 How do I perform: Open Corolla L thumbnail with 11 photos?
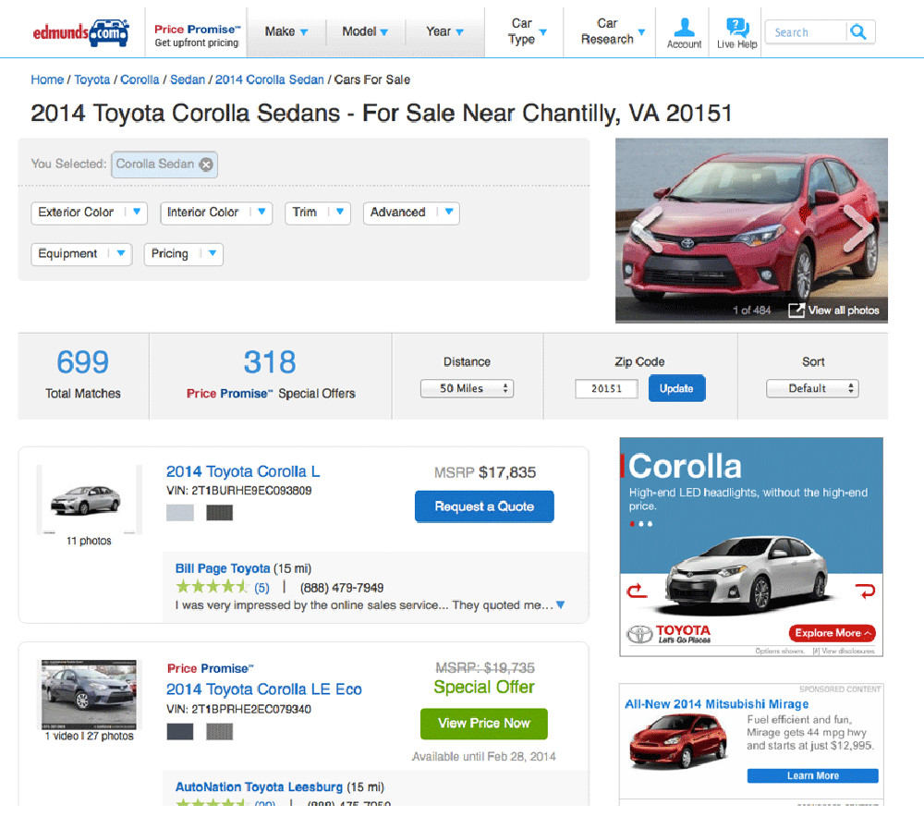(x=89, y=499)
